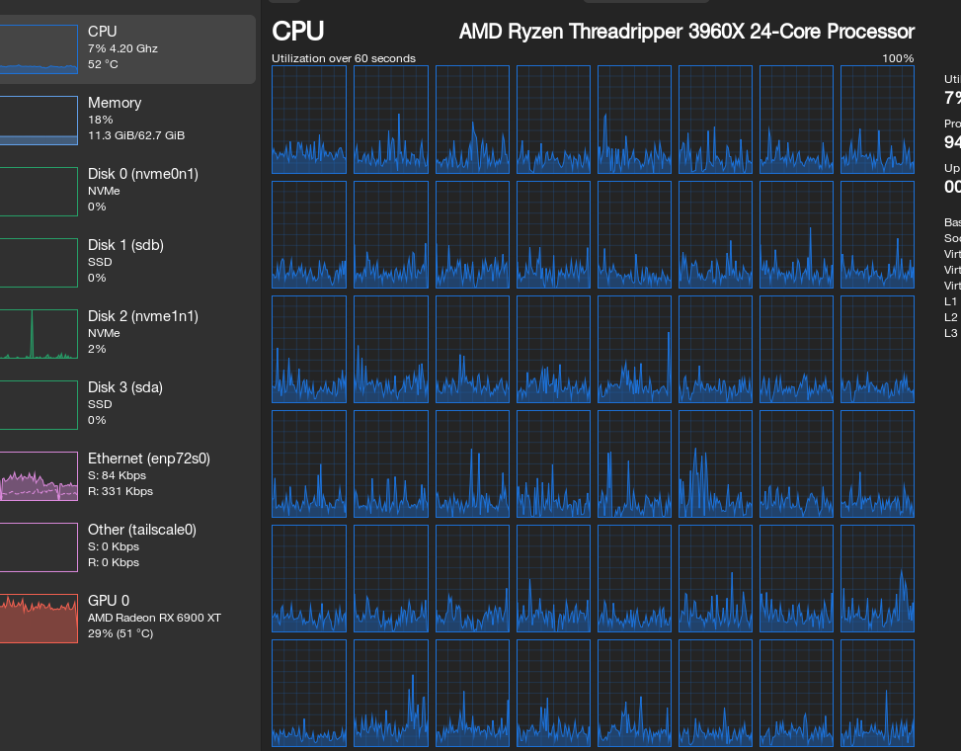Click the Other (tailscale0) mini graph thumbnail

click(x=39, y=546)
